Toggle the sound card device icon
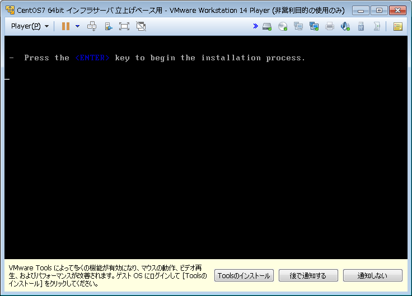412x296 pixels. point(345,26)
